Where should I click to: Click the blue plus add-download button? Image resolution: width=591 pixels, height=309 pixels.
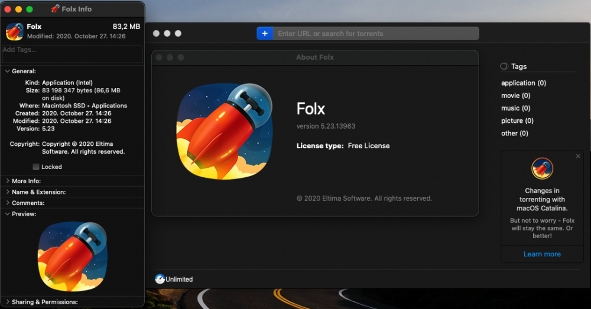coord(265,34)
